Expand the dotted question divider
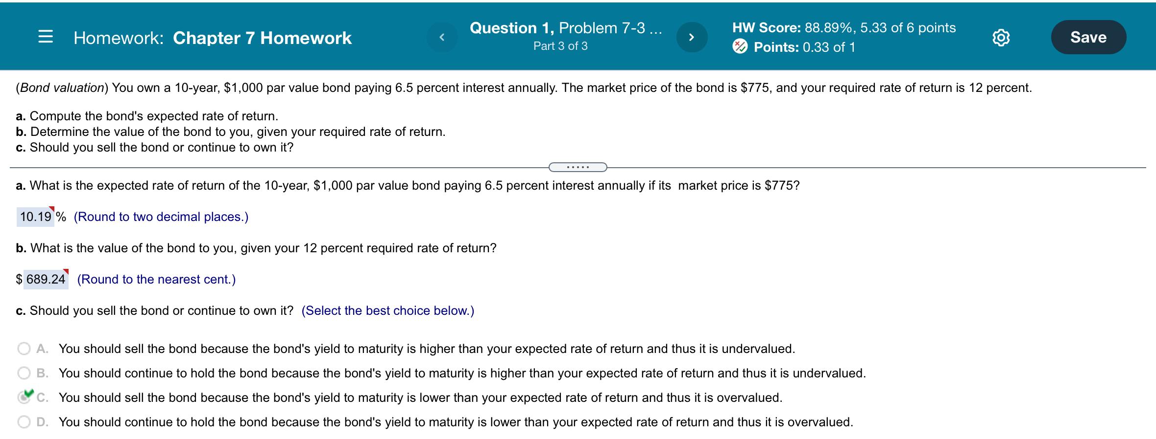The image size is (1156, 439). click(x=578, y=167)
